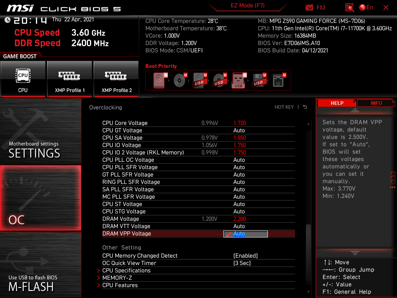Select the CPU ST Voltage row
The image size is (397, 298).
pos(198,204)
